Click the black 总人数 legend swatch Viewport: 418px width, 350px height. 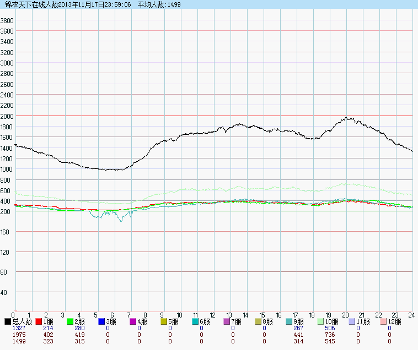click(x=8, y=321)
